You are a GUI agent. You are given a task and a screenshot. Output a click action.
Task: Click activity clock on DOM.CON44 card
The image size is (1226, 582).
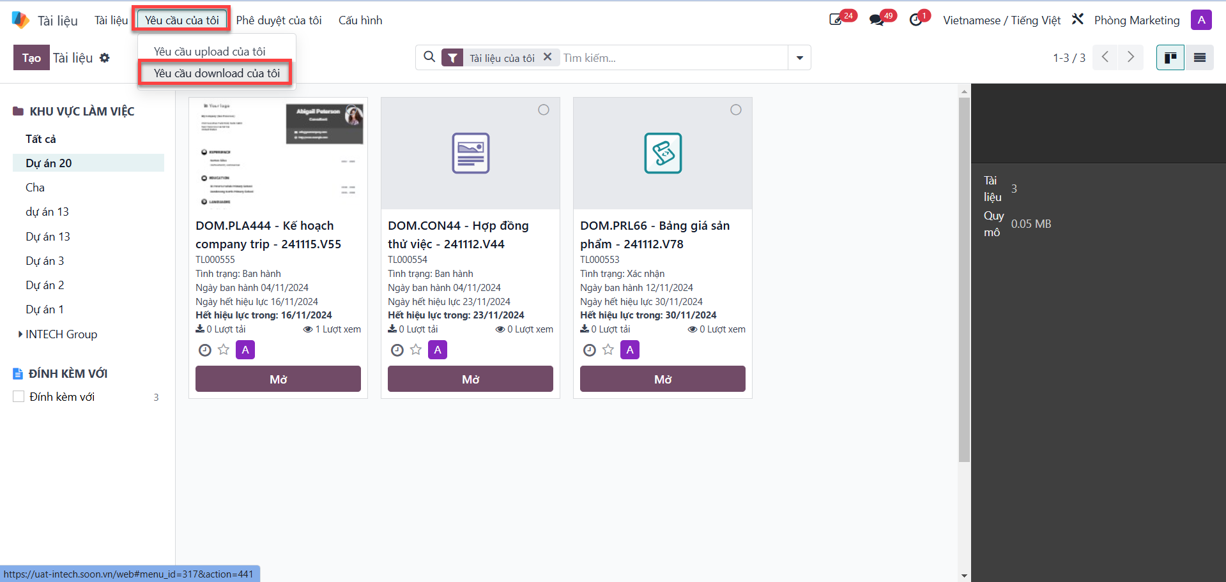click(397, 350)
